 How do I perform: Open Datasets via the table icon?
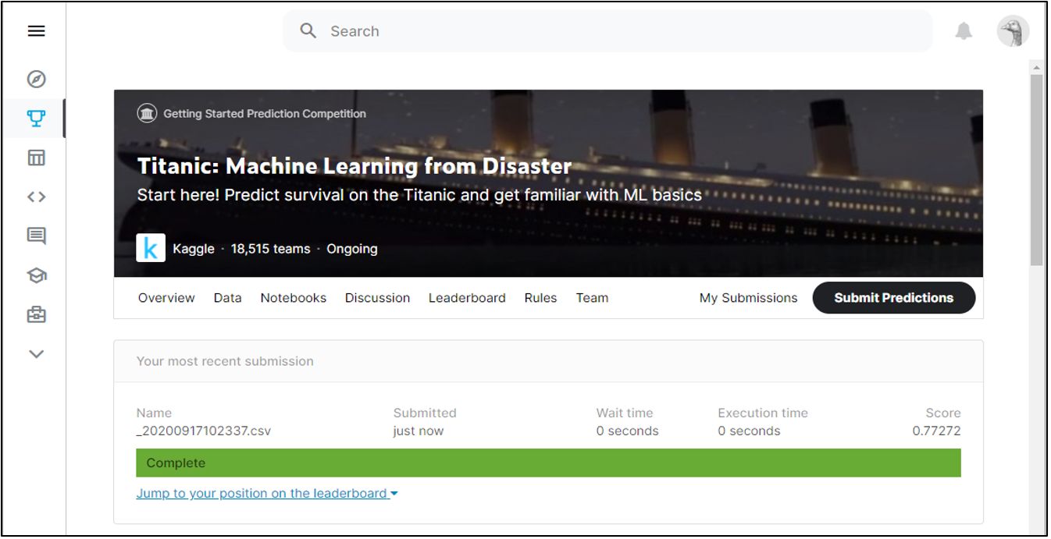36,158
